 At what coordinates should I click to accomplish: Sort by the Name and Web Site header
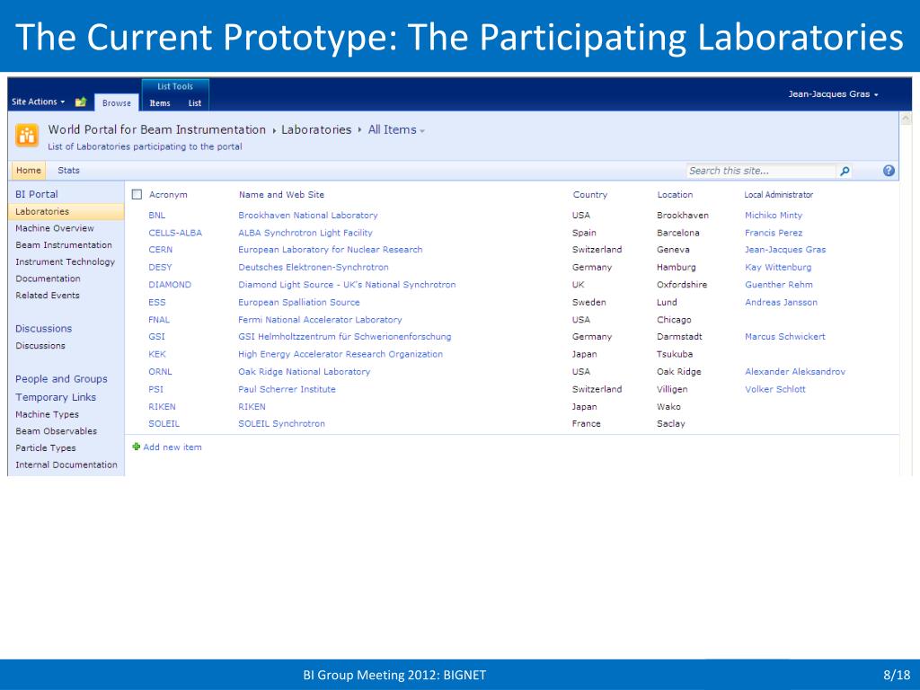tap(281, 195)
